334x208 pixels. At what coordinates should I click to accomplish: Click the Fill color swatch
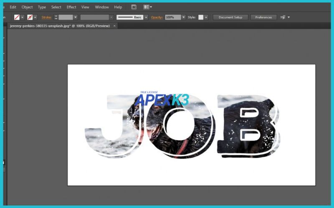coord(17,17)
